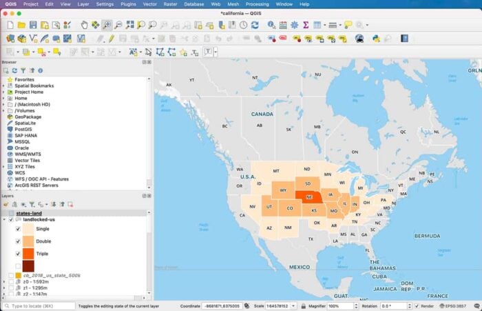Click the Statistical Summary sigma icon

(306, 25)
